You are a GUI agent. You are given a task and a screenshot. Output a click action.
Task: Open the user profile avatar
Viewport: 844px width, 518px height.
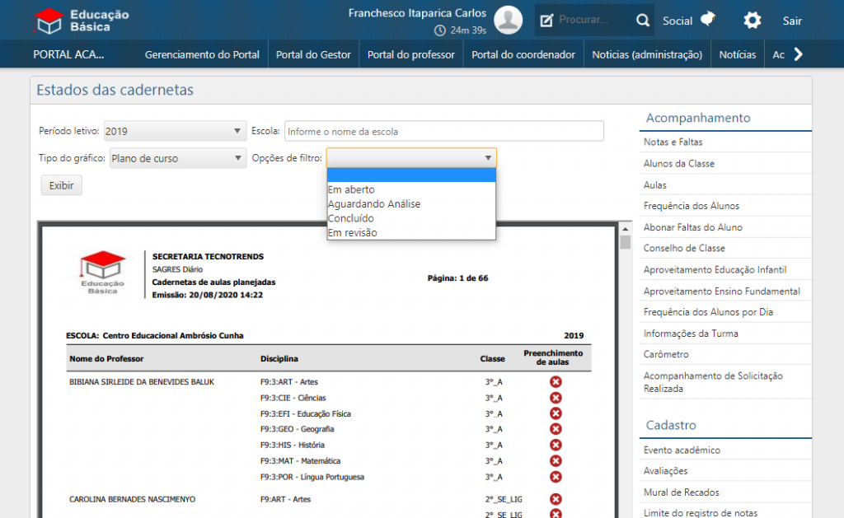pos(508,20)
